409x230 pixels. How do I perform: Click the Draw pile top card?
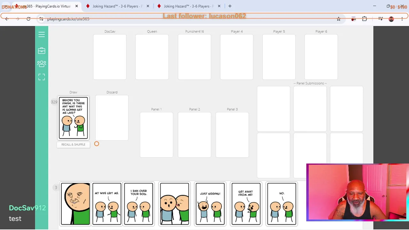(73, 118)
